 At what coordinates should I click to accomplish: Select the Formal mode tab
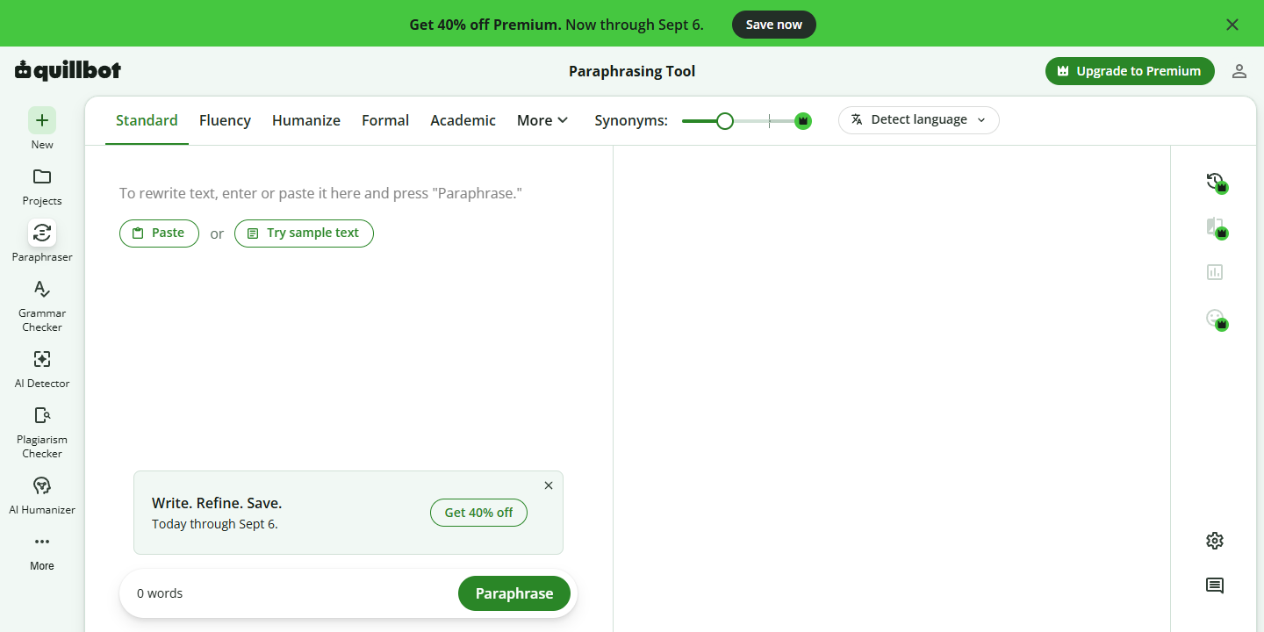385,120
